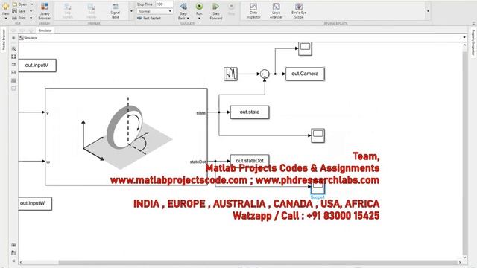The width and height of the screenshot is (477, 268).
Task: Expand the Run dropdown arrow
Action: tap(199, 18)
